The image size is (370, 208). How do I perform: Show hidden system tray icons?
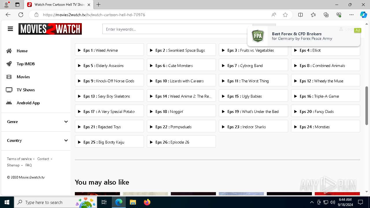312,202
